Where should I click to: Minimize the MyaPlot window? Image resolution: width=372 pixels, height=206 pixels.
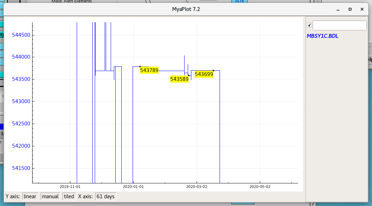tap(338, 9)
